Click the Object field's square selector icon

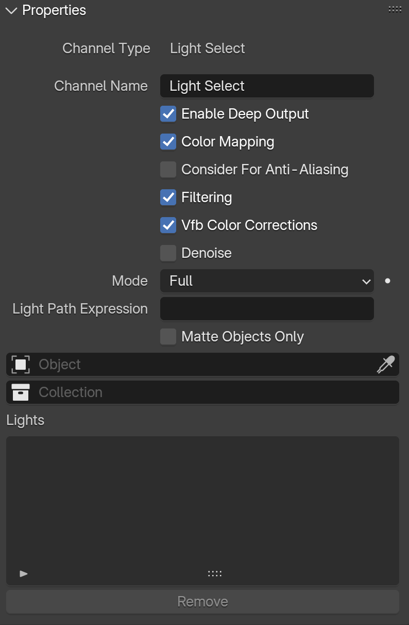click(x=21, y=365)
